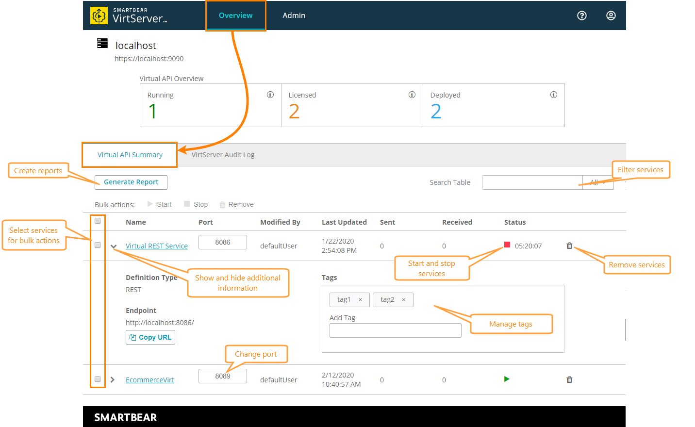
Task: Click the Generate Report button
Action: coord(131,182)
